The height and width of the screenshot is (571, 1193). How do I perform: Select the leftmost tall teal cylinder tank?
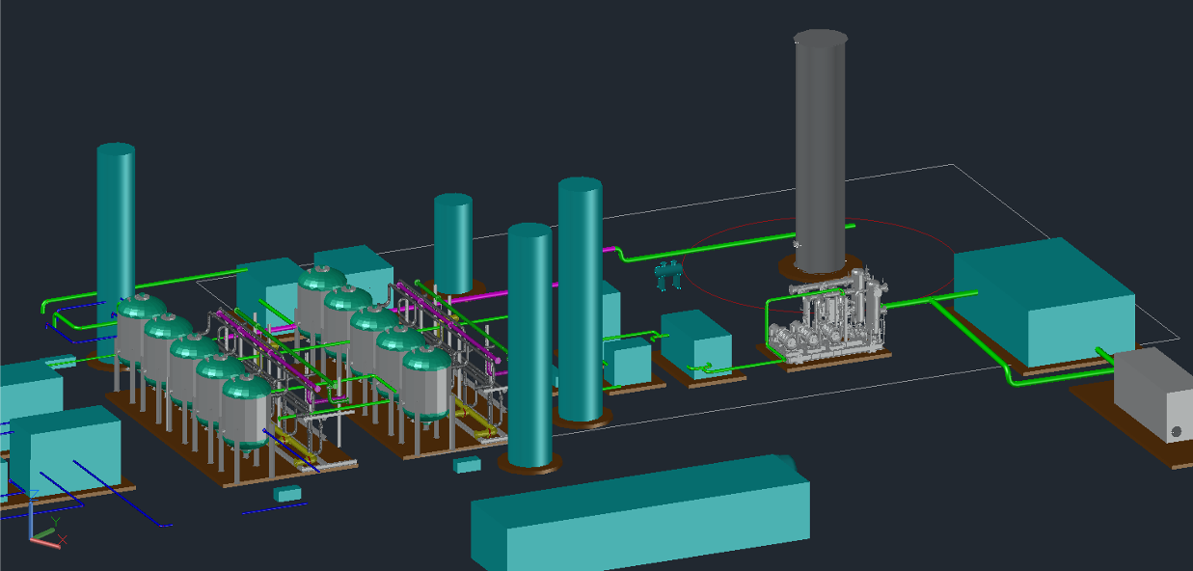point(116,222)
